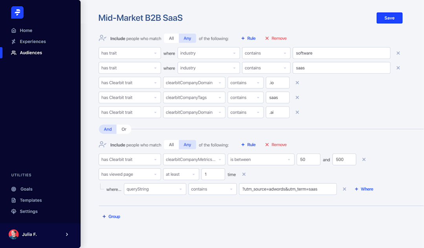Remove the clearbitCompanyTags 'saas' rule X
Screen dimensions: 424x248
tap(297, 98)
